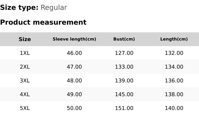Click the 46.00 sleeve length cell
The image size is (199, 115).
pos(74,53)
